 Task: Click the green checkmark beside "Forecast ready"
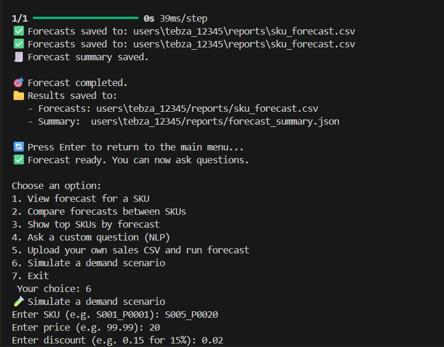pos(18,160)
